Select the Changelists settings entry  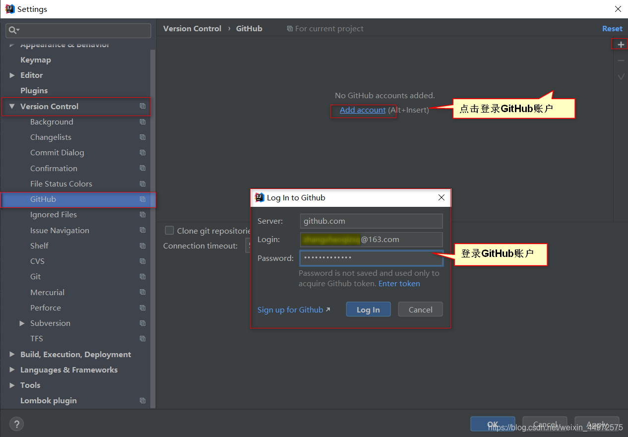[51, 137]
